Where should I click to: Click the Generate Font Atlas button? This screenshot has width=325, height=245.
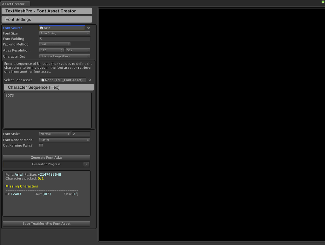tap(46, 157)
